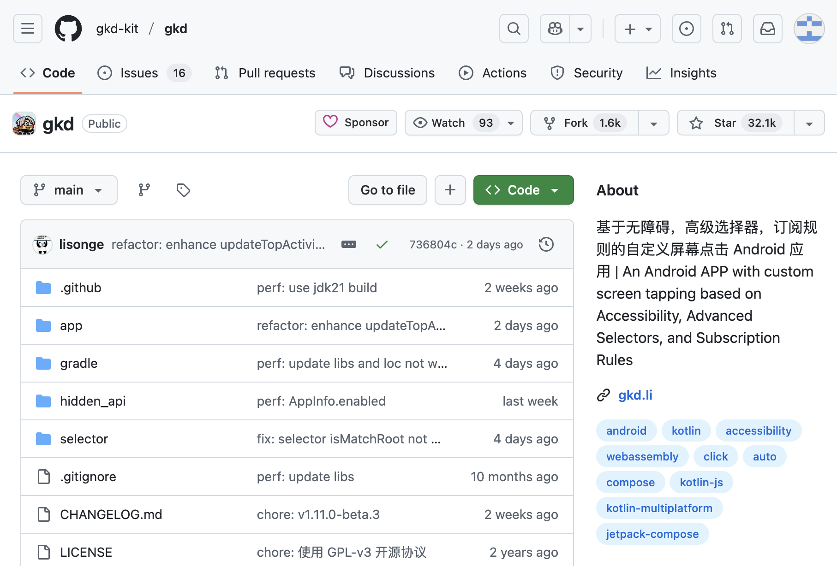This screenshot has width=837, height=566.
Task: Click the GitHub logo icon
Action: (x=68, y=29)
